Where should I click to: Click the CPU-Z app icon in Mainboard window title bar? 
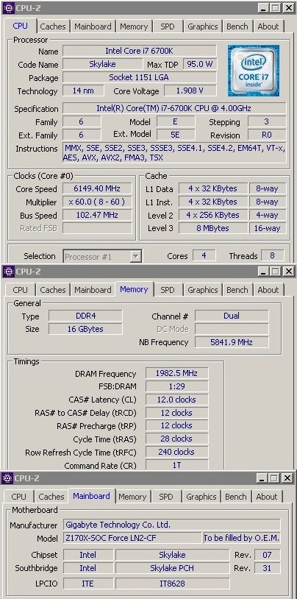point(7,478)
